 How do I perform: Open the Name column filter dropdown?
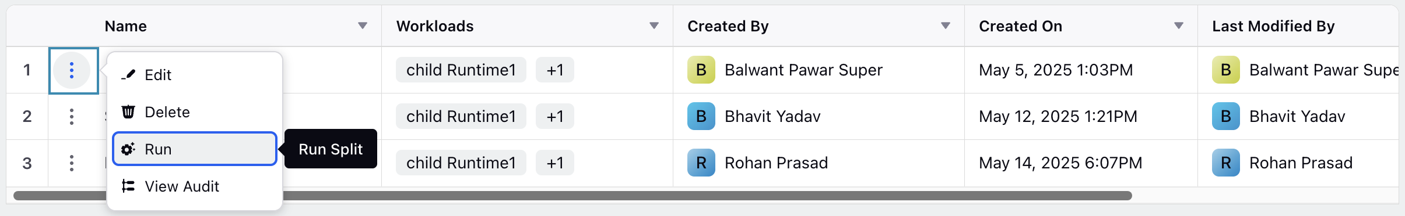[x=363, y=26]
